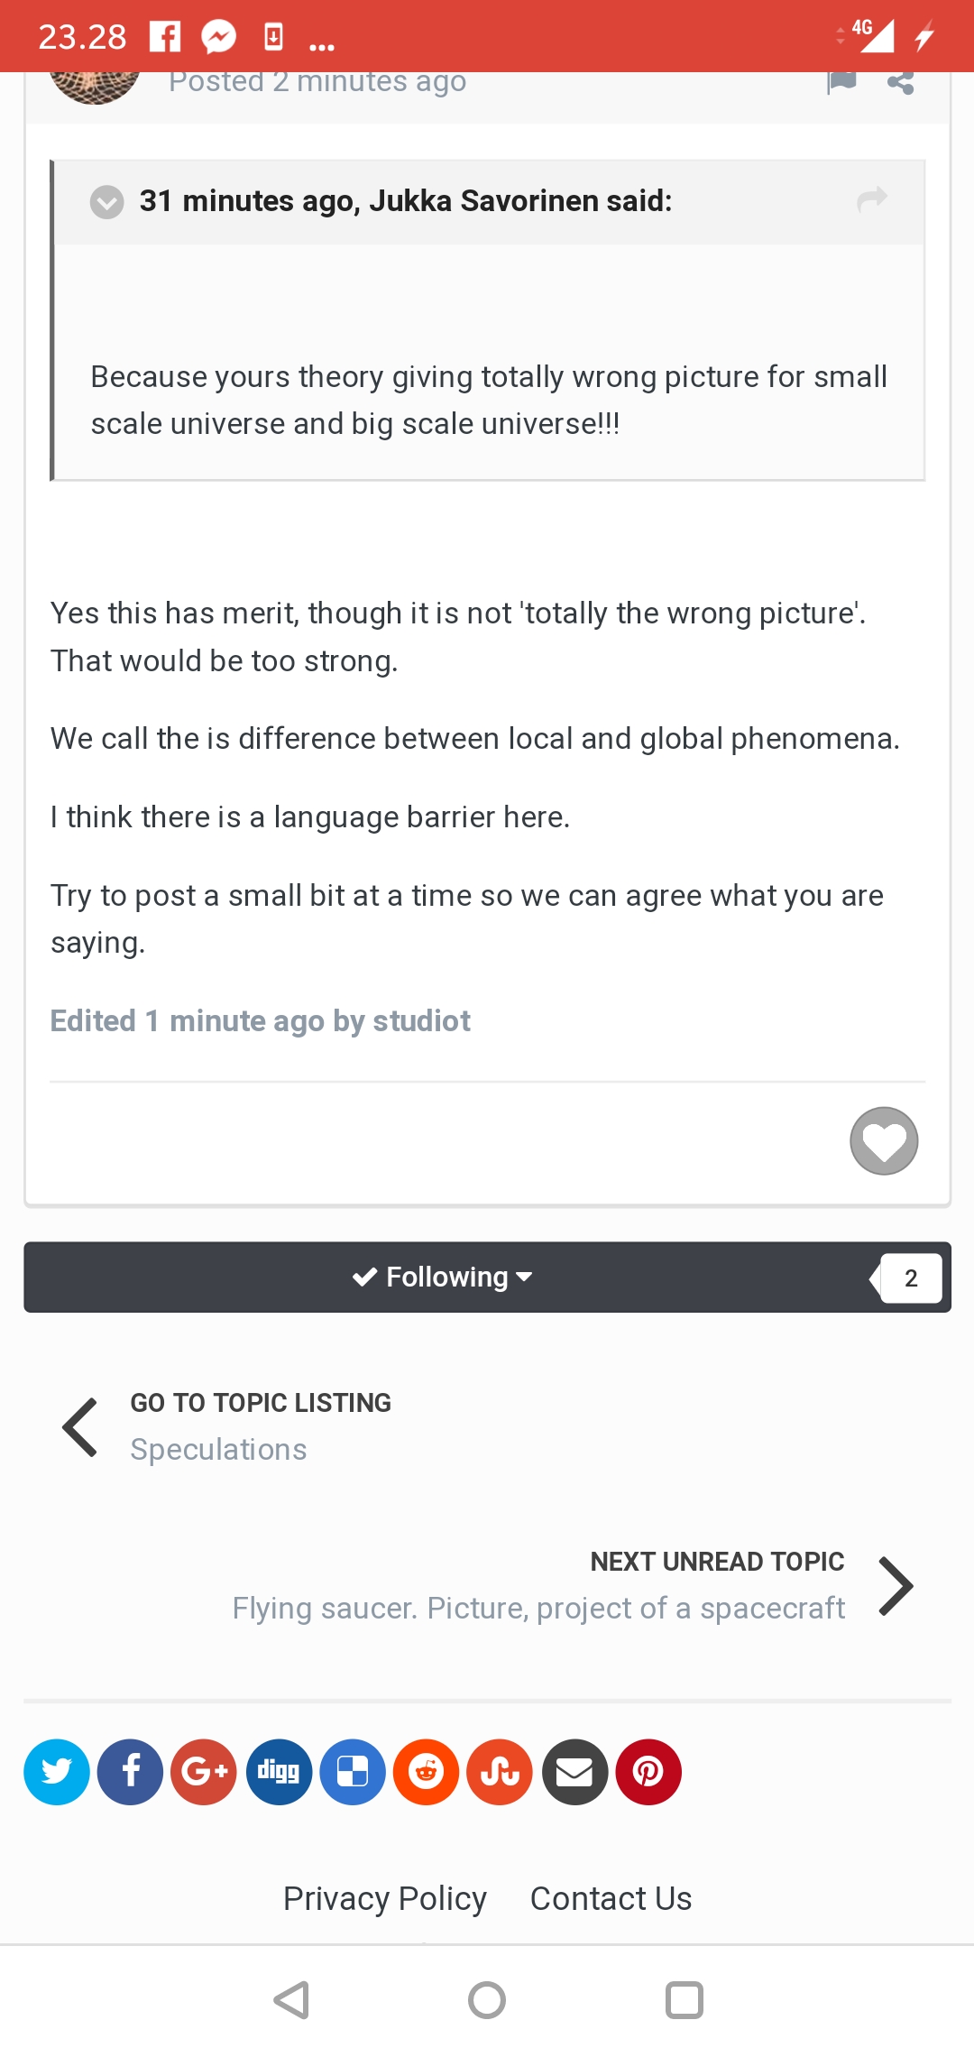This screenshot has width=974, height=2057.
Task: Share via Google Plus icon
Action: pyautogui.click(x=204, y=1772)
